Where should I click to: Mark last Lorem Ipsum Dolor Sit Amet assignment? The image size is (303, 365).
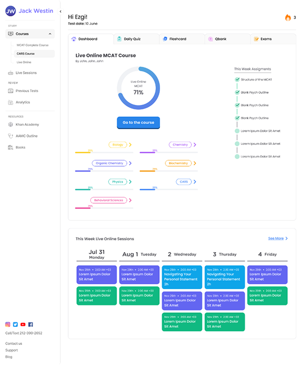pos(237,157)
